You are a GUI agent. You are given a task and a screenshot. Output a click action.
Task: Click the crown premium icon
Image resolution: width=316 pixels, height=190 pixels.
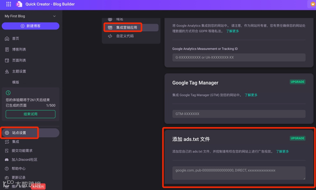[x=312, y=4]
